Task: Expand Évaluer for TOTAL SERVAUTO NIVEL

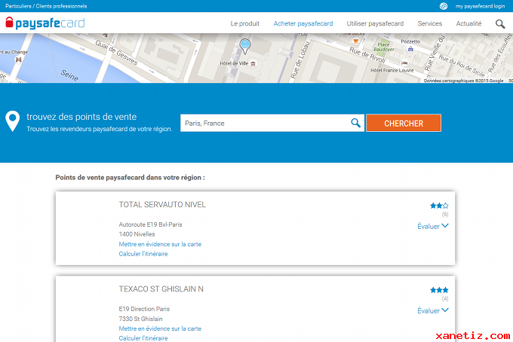Action: [x=433, y=226]
